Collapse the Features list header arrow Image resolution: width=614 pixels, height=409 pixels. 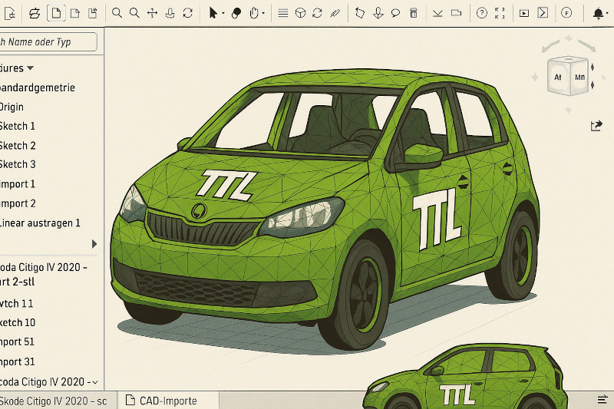pos(30,68)
